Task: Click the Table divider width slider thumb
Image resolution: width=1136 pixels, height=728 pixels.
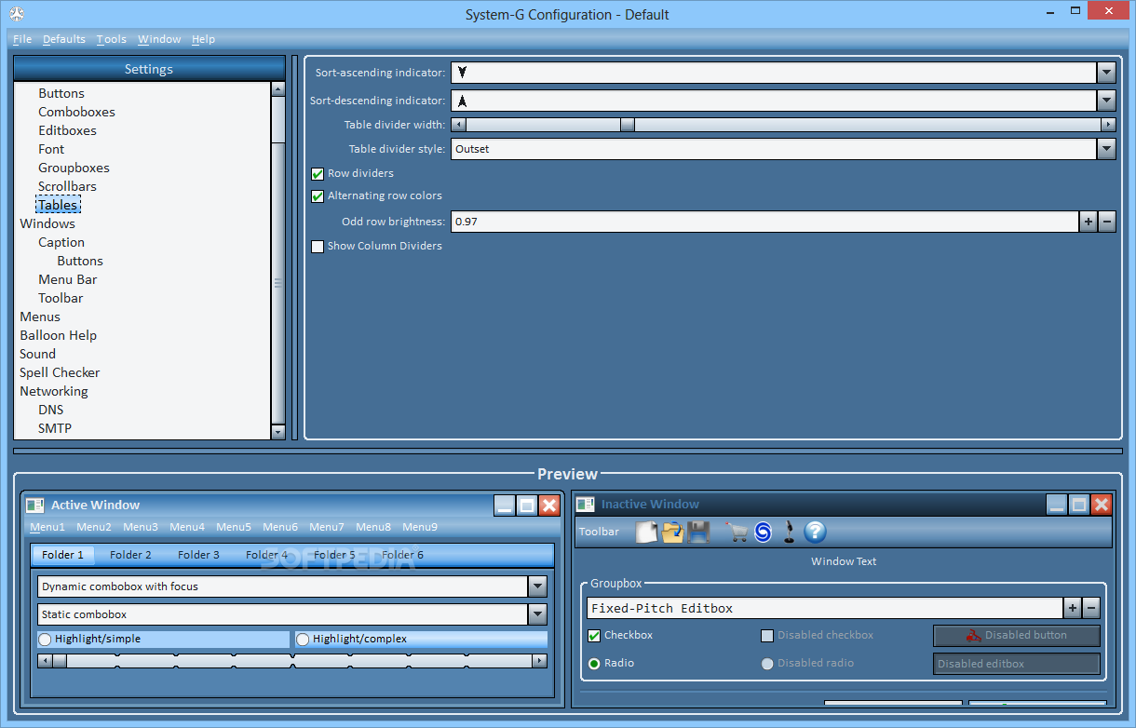Action: pyautogui.click(x=628, y=125)
